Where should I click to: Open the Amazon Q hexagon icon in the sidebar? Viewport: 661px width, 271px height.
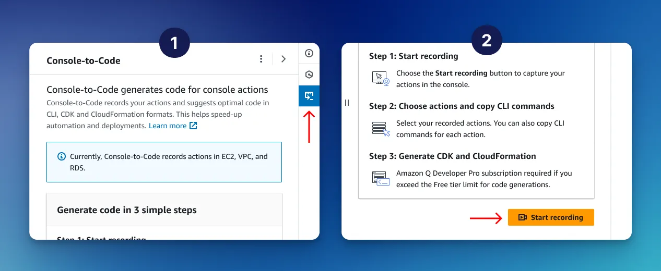[x=309, y=75]
